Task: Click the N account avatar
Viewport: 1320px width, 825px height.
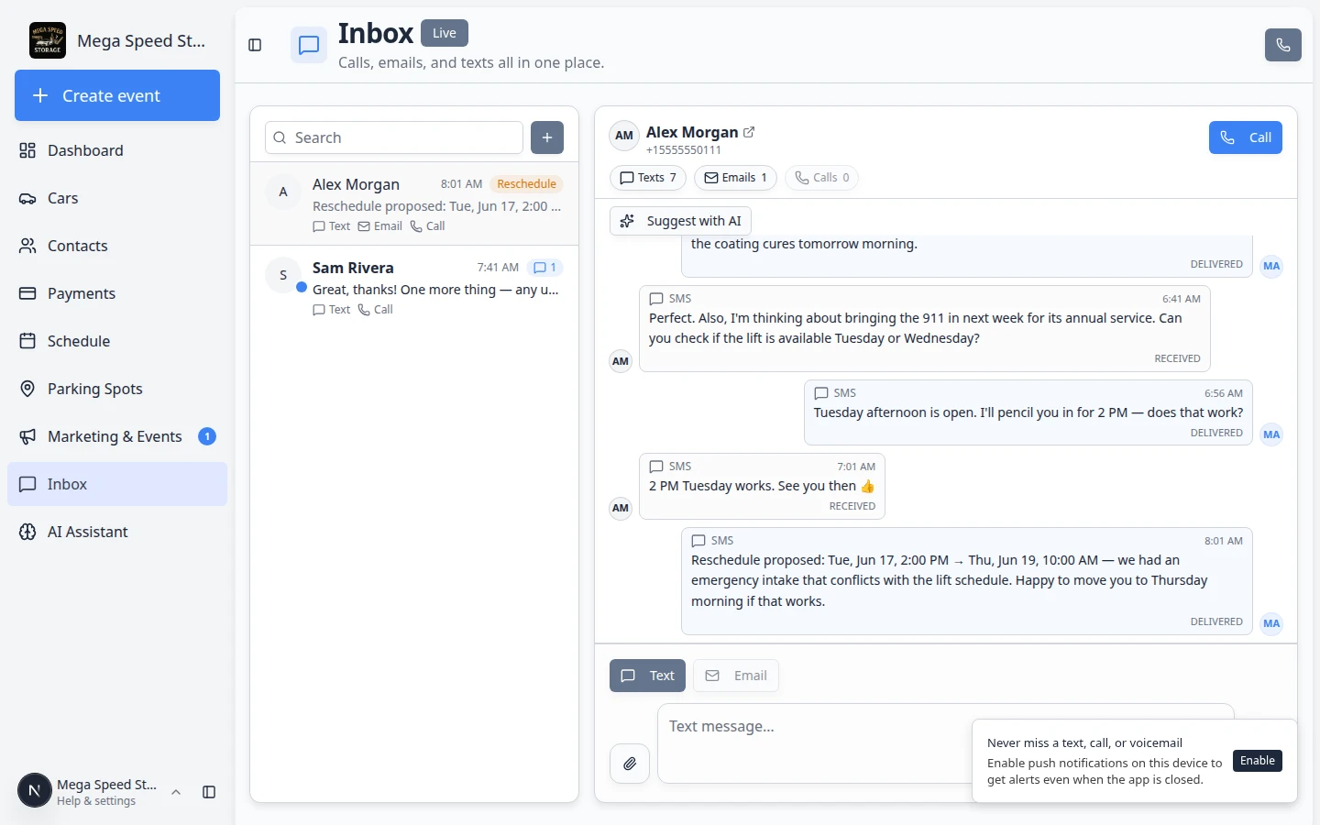Action: 34,790
